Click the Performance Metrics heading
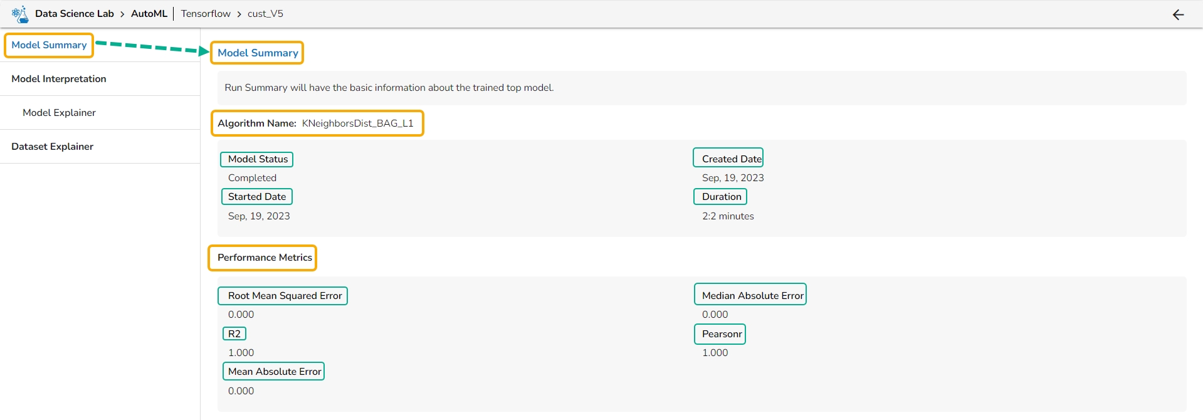The image size is (1203, 420). tap(265, 258)
